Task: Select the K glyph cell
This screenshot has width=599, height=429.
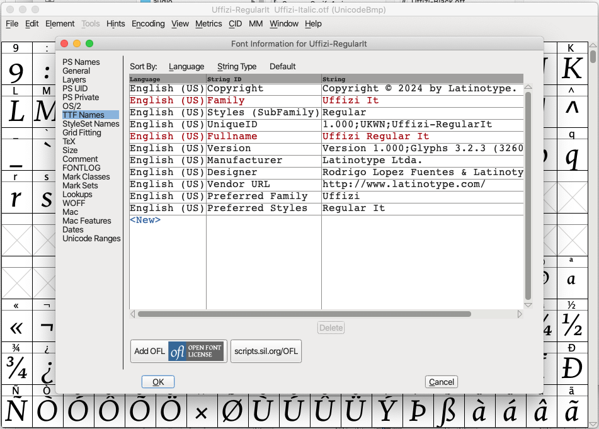Action: 572,69
